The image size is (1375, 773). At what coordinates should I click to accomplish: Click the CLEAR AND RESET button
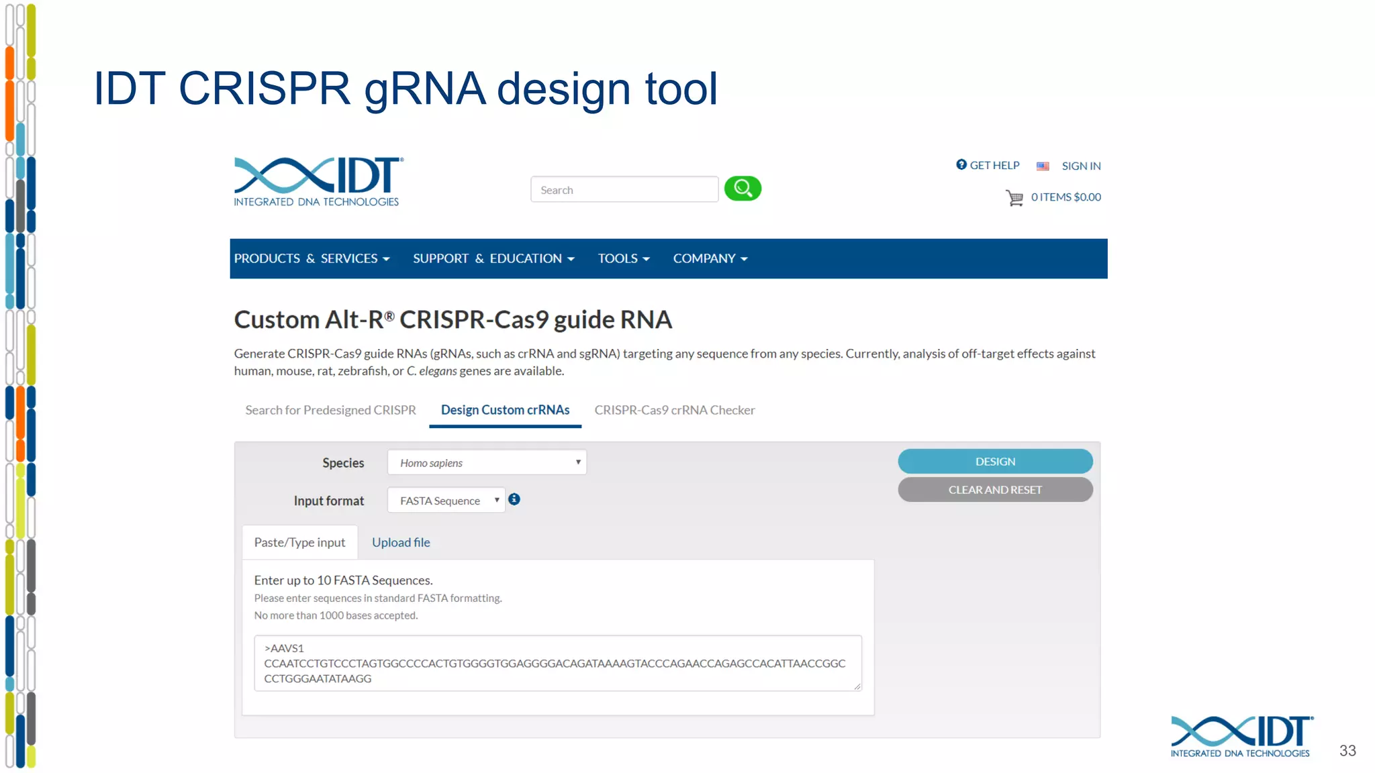tap(995, 490)
